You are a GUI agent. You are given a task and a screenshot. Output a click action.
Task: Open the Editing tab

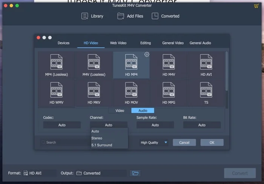(x=146, y=43)
